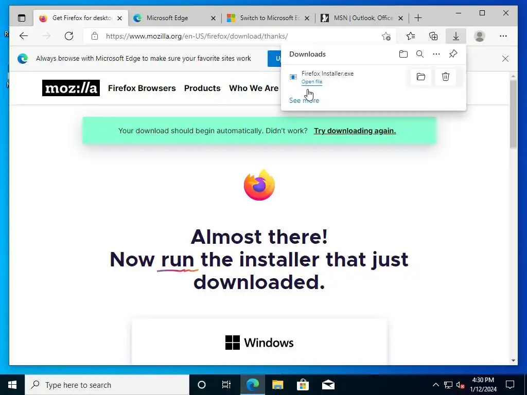The height and width of the screenshot is (395, 527).
Task: Show Firefox Installer.exe in folder
Action: (421, 77)
